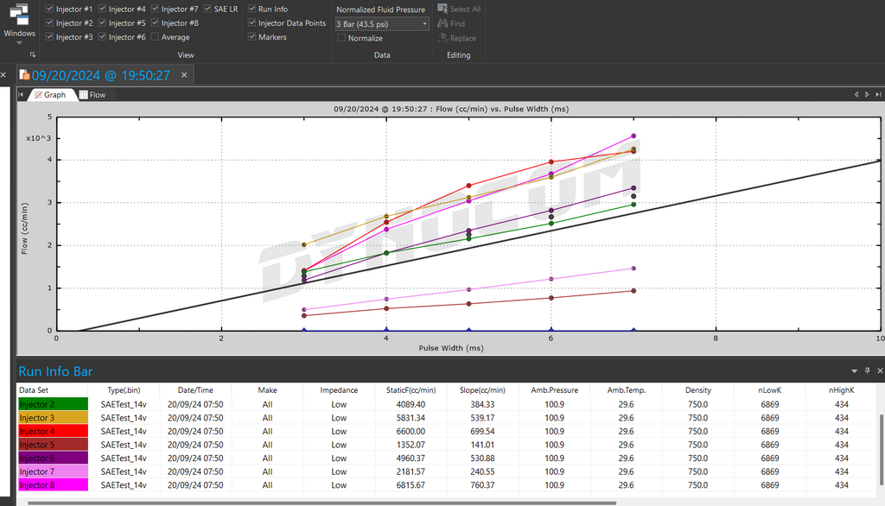Click the red Injector 4 color swatch
Screen dimensions: 885x506
[53, 431]
